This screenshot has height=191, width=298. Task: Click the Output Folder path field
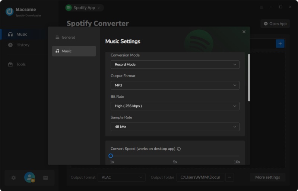(x=200, y=177)
